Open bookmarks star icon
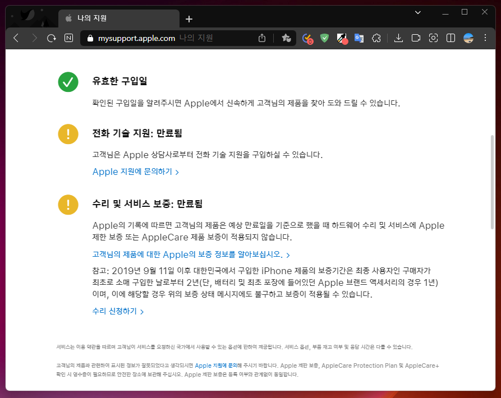 click(x=286, y=38)
